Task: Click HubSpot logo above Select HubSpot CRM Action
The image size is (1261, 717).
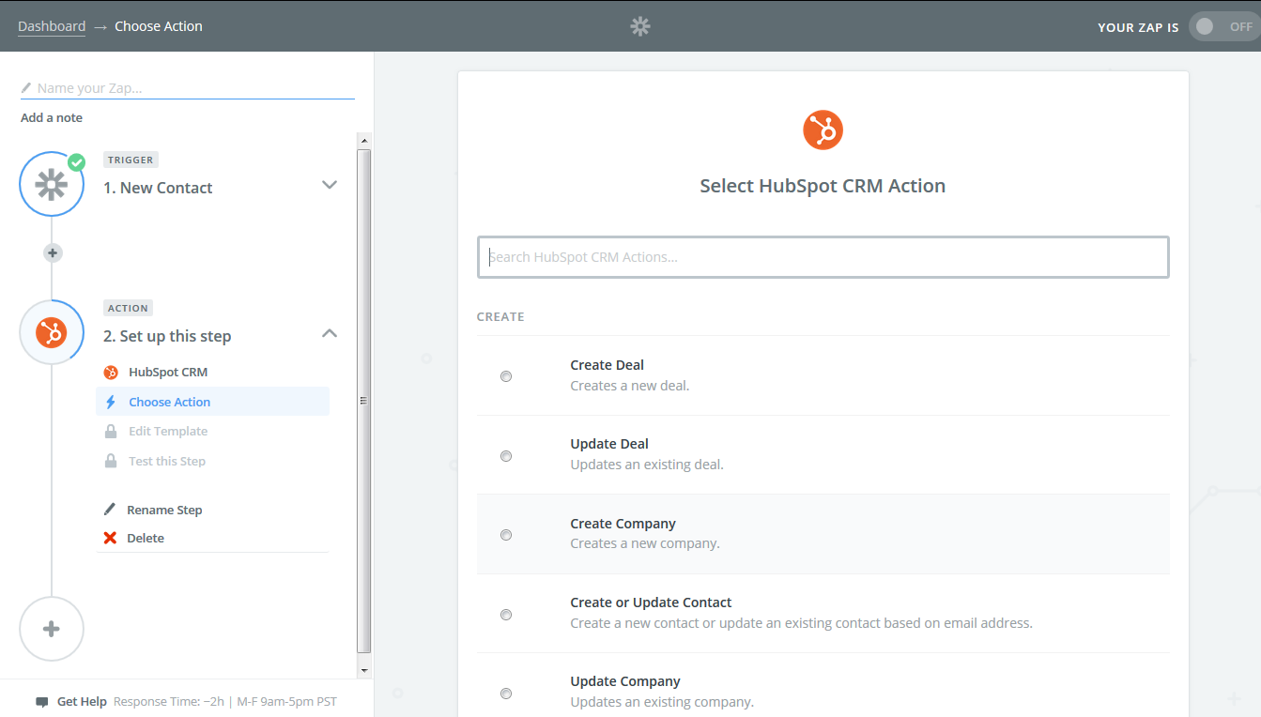Action: (823, 130)
